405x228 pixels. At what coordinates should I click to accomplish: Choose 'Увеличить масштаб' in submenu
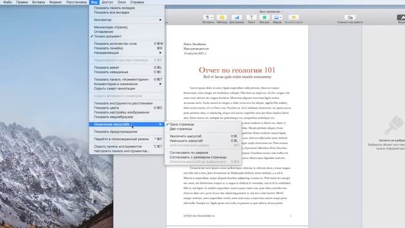tap(203, 136)
